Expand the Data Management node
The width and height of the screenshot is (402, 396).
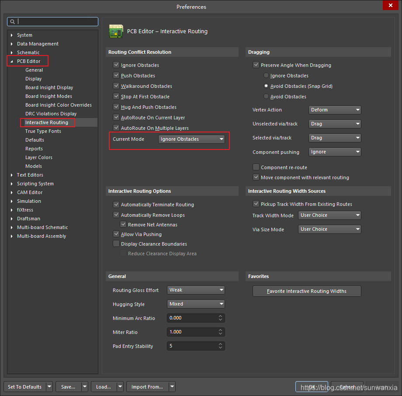pos(11,44)
